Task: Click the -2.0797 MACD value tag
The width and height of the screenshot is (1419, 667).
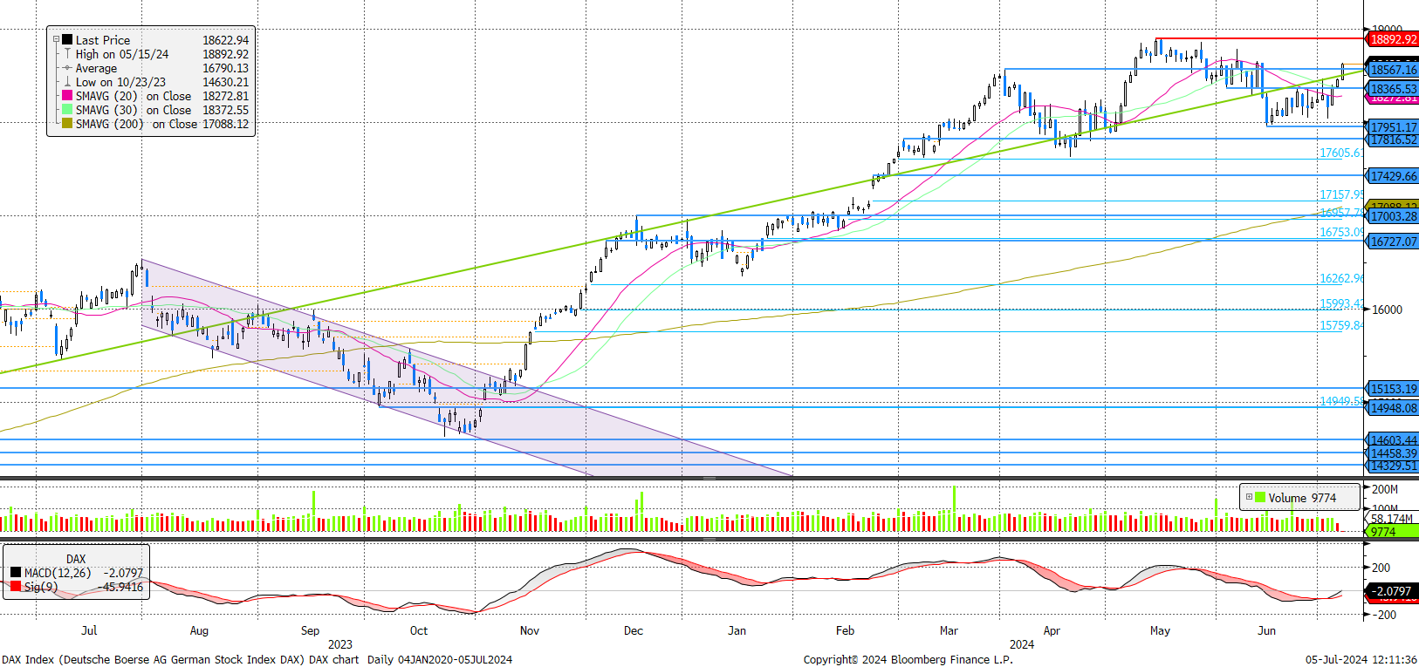Action: point(1392,591)
